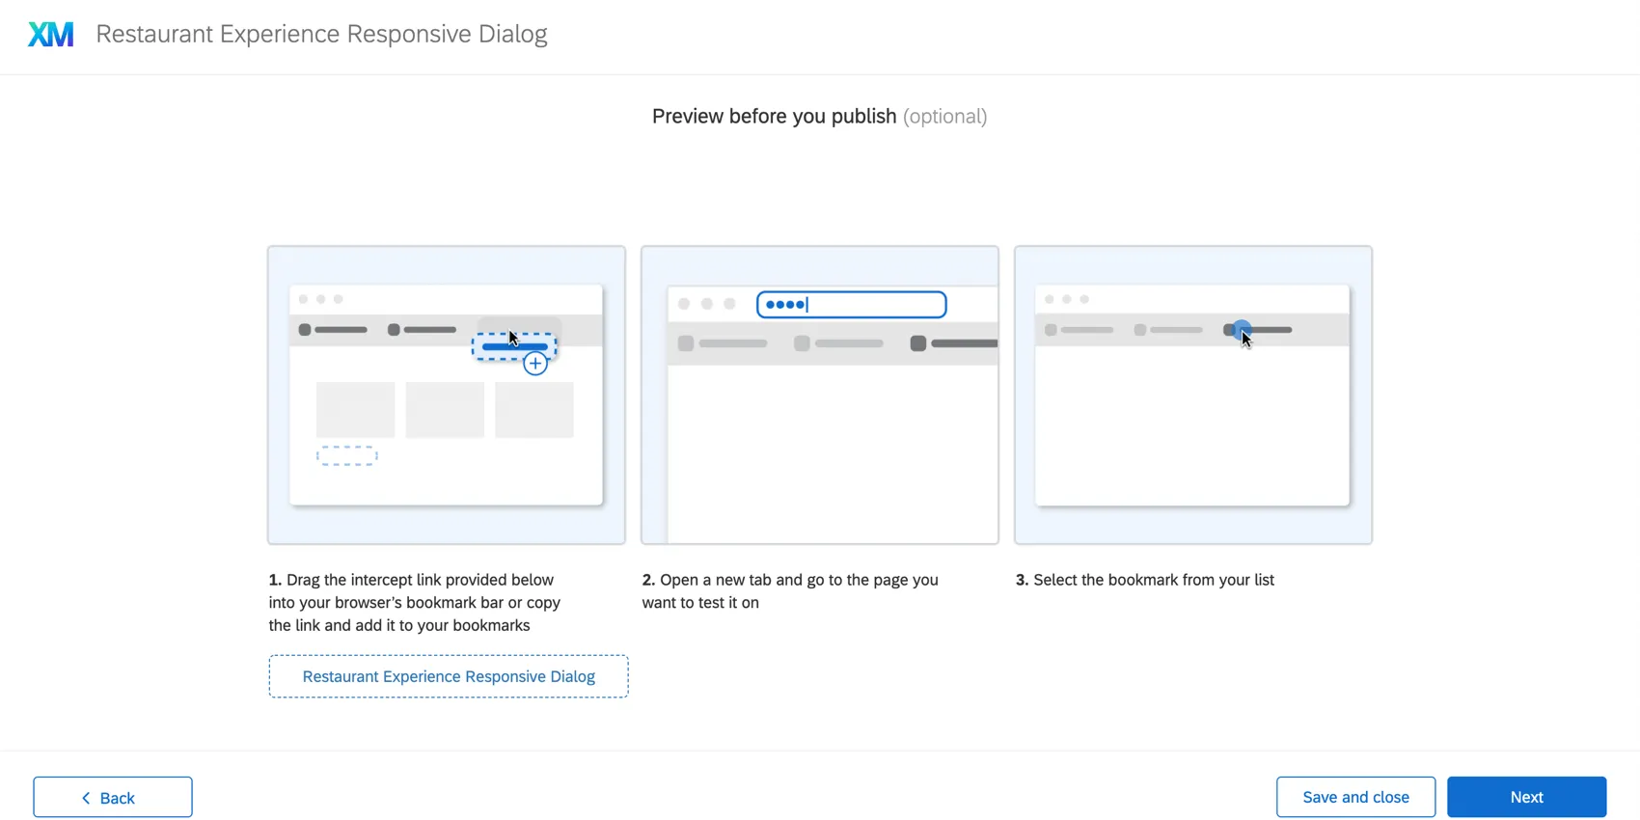Click the plus circle icon in first illustration
The width and height of the screenshot is (1640, 820).
click(535, 364)
